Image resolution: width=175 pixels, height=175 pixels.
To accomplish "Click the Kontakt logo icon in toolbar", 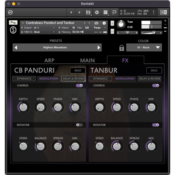I will point(10,12).
